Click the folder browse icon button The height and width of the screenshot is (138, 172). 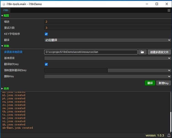(x=142, y=52)
